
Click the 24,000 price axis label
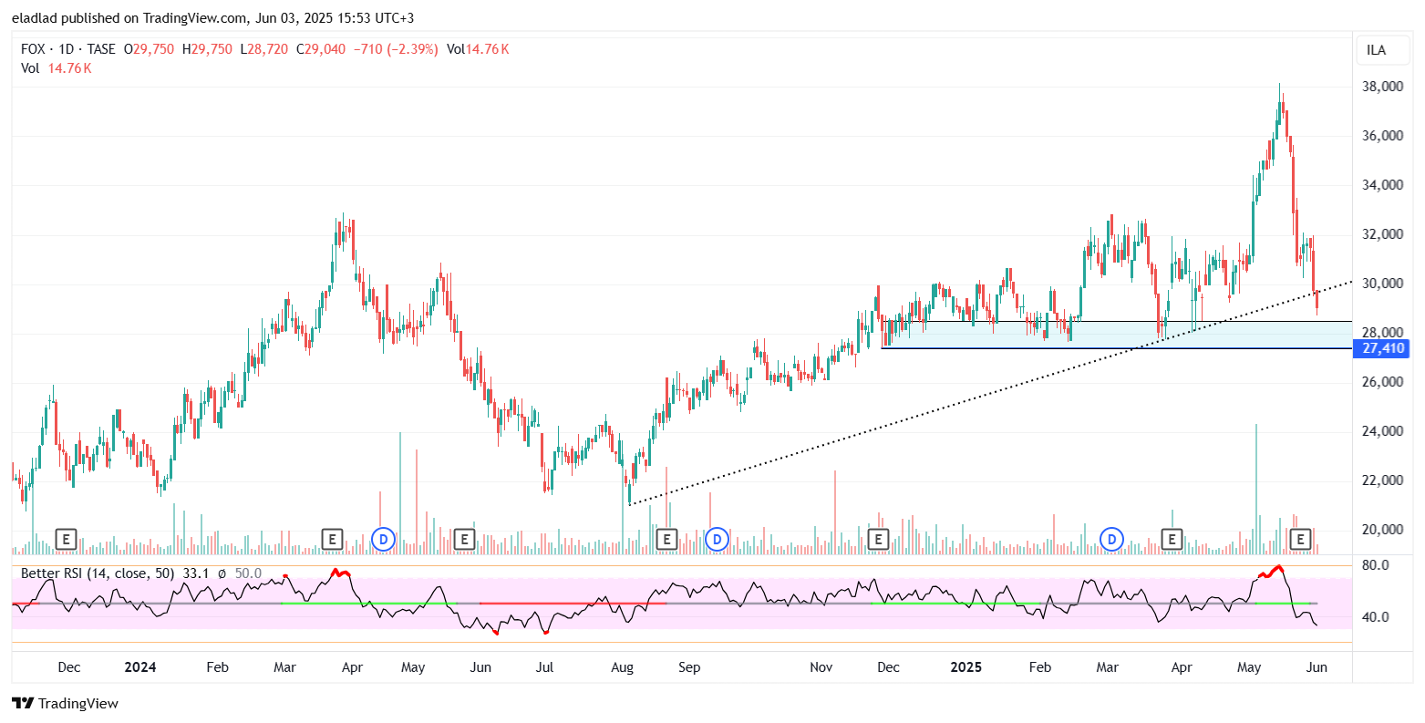(x=1381, y=431)
